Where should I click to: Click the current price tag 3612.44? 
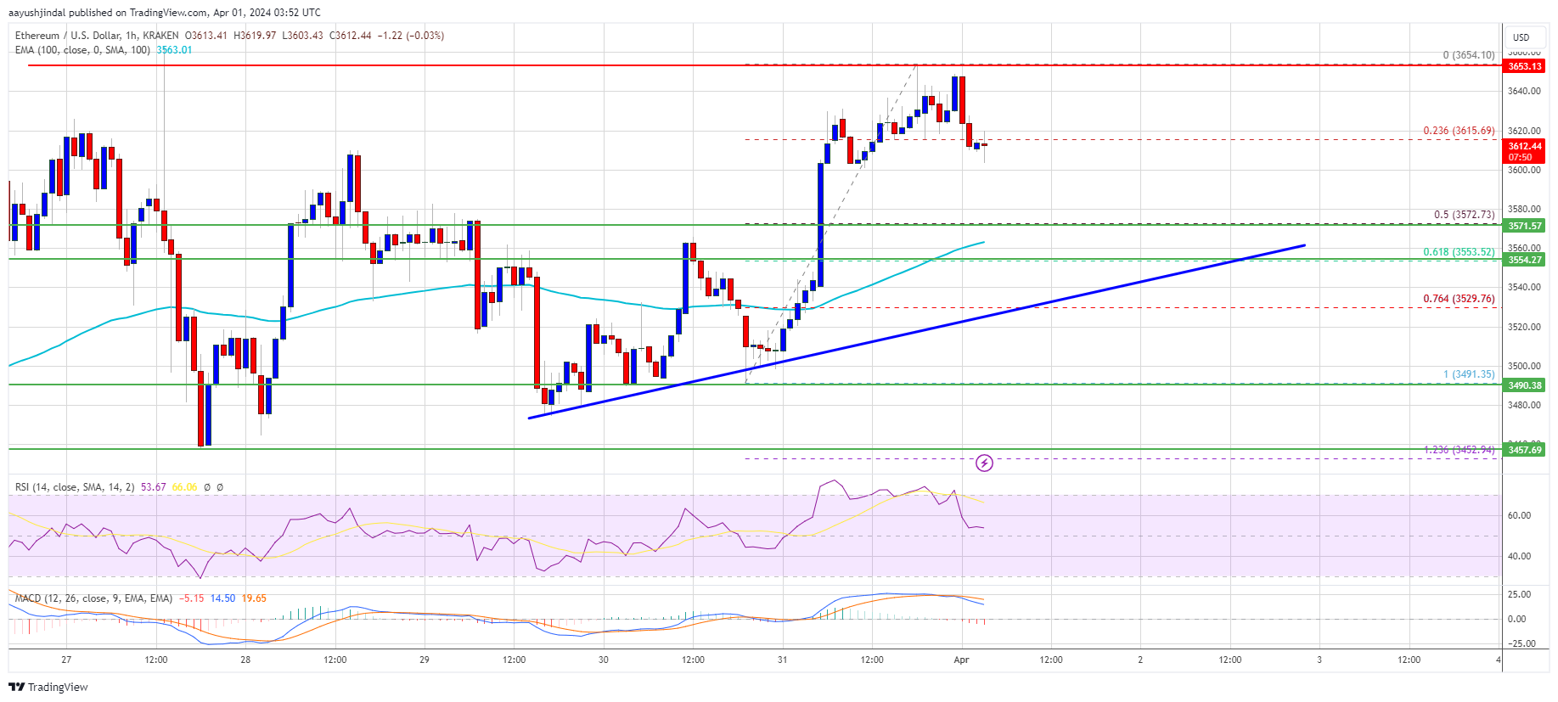[1524, 151]
